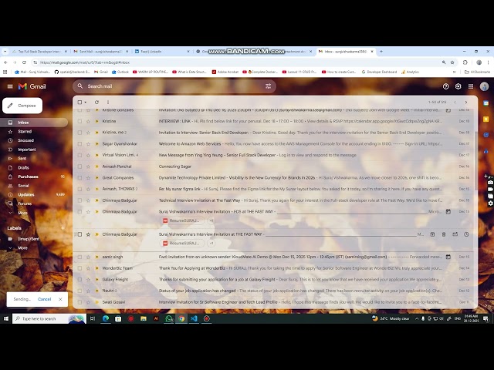Show hidden system tray icons
The image size is (494, 370).
point(417,318)
